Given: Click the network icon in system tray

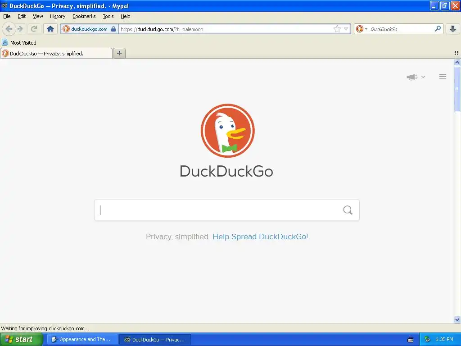Looking at the screenshot, I should pyautogui.click(x=427, y=339).
